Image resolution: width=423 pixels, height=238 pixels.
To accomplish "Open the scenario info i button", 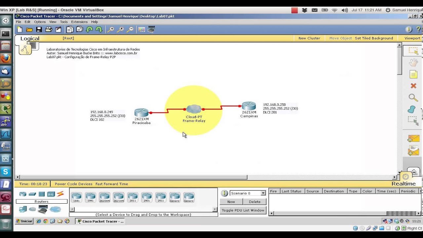I will (x=224, y=193).
